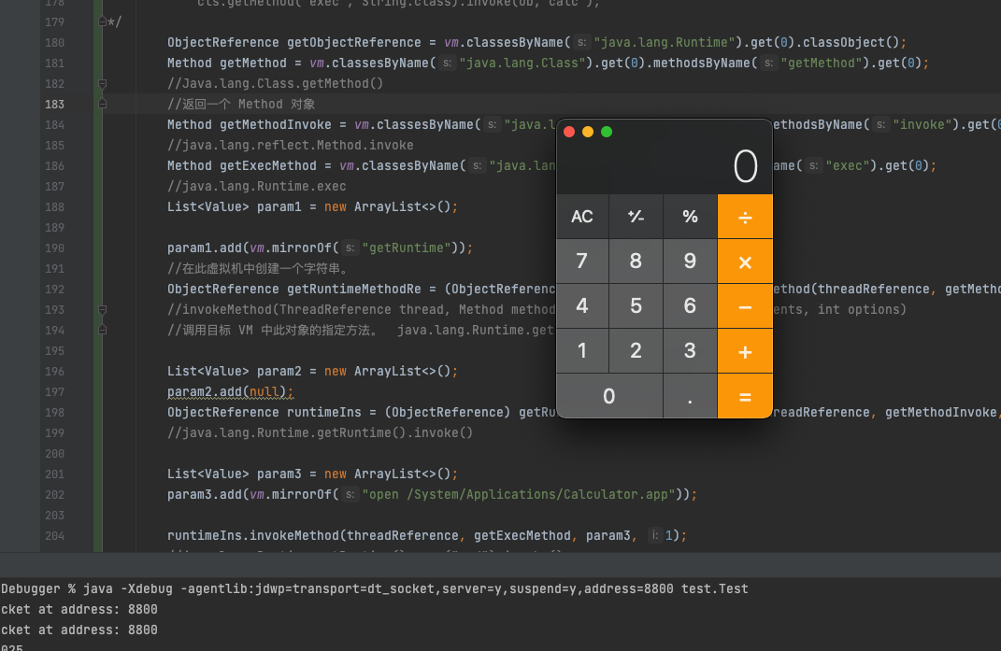Click the fold end marker at line 183
Viewport: 1001px width, 651px height.
pyautogui.click(x=103, y=104)
